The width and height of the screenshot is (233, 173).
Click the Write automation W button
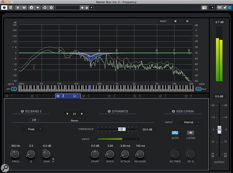point(23,7)
